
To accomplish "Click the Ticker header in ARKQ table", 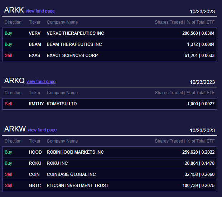I will [35, 93].
